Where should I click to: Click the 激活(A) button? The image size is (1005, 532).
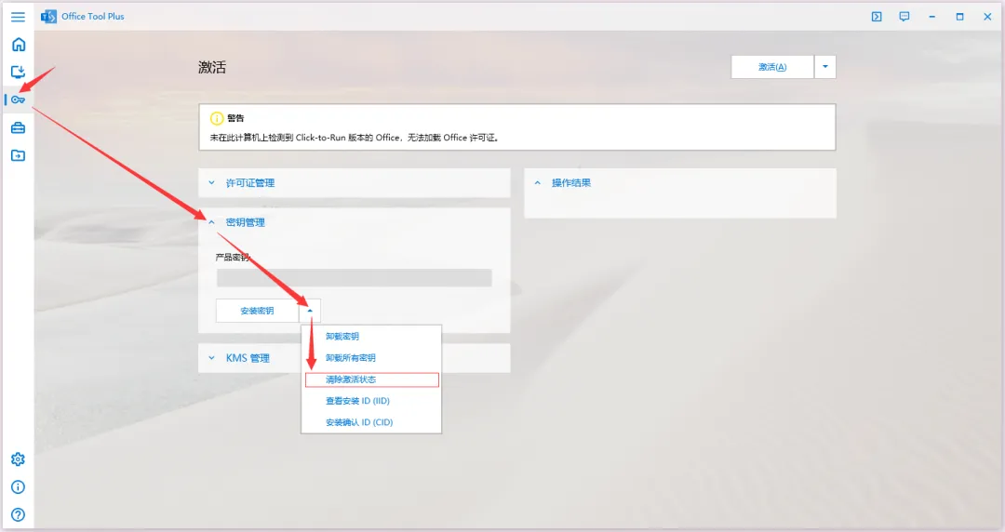tap(772, 67)
